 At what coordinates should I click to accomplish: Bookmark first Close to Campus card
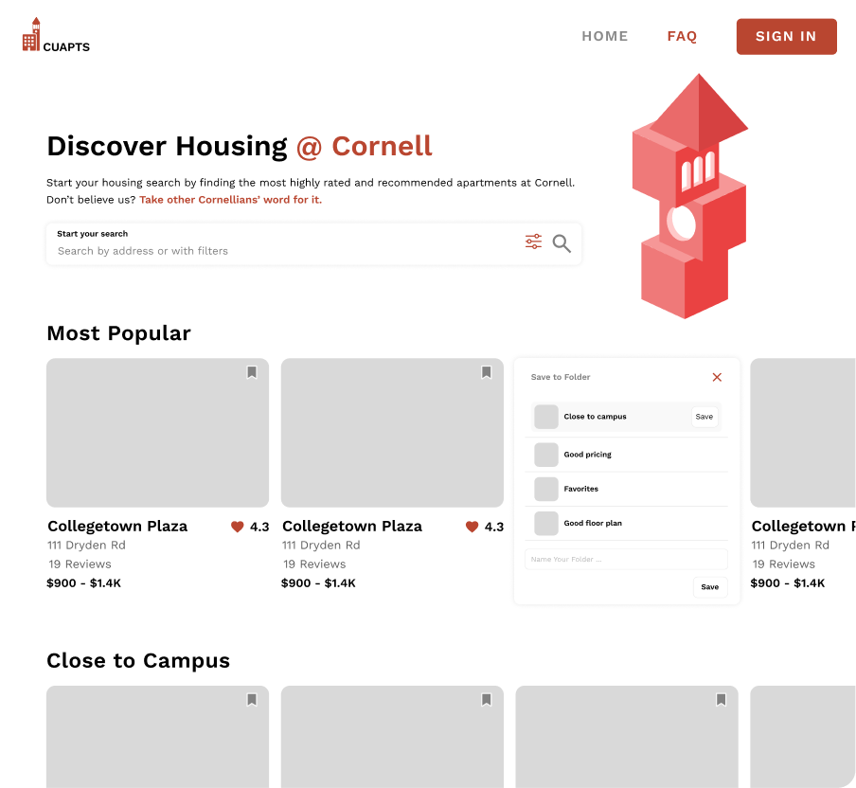point(252,700)
